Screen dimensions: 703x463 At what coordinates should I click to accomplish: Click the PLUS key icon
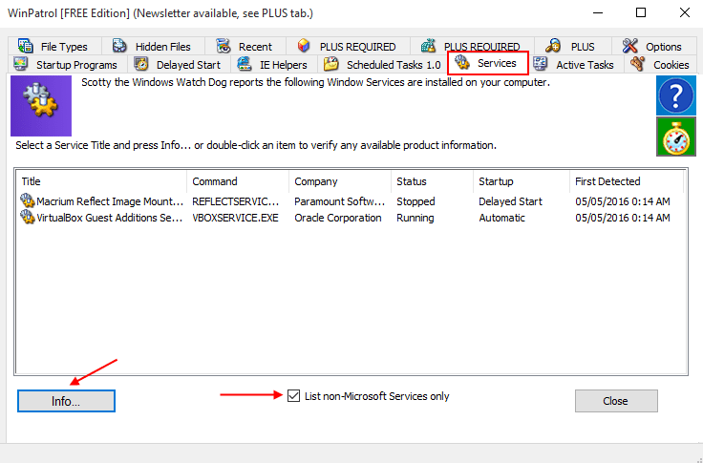click(553, 46)
